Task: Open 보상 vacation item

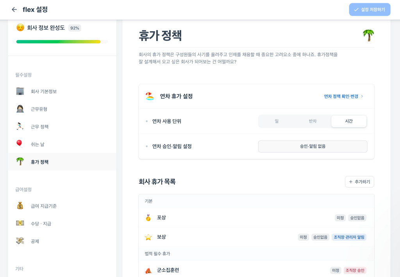Action: tap(256, 237)
